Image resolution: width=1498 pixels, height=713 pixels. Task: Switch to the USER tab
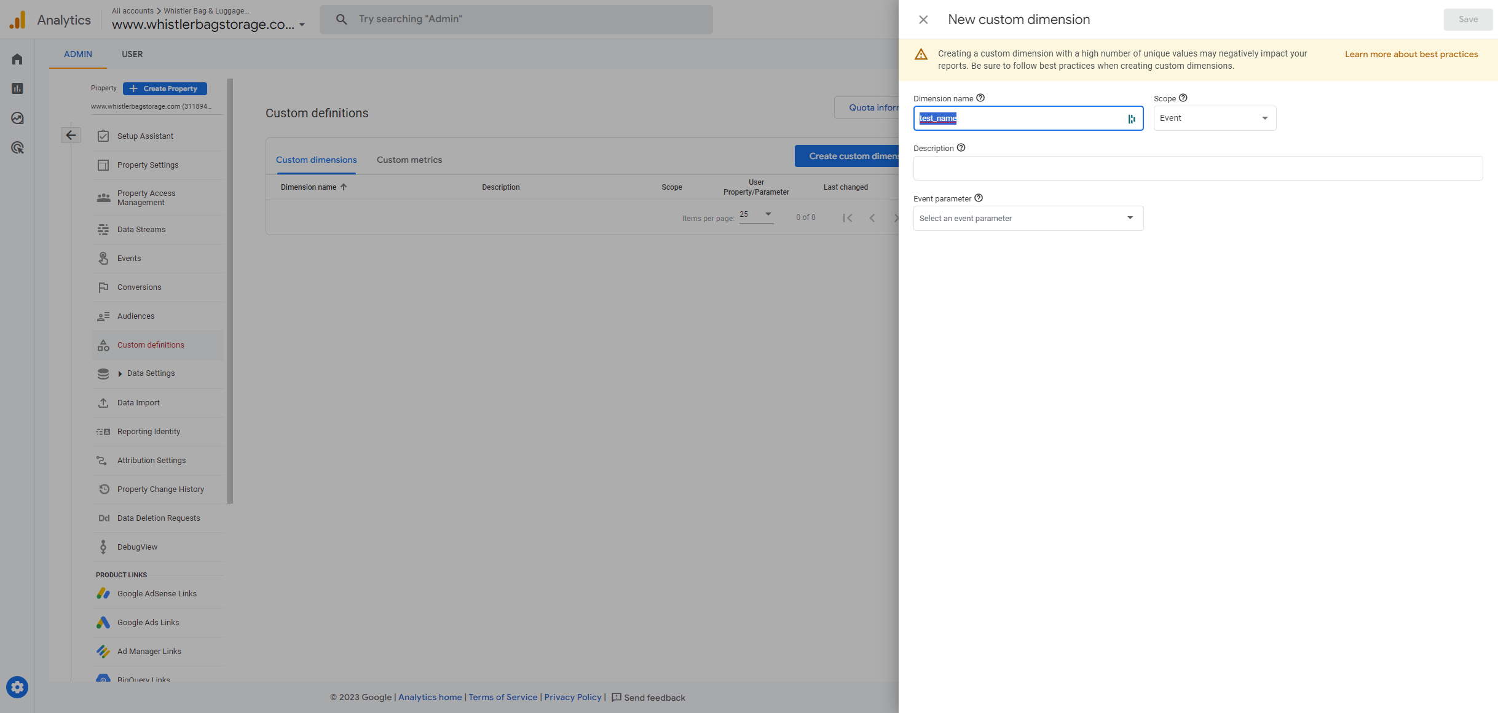click(132, 54)
